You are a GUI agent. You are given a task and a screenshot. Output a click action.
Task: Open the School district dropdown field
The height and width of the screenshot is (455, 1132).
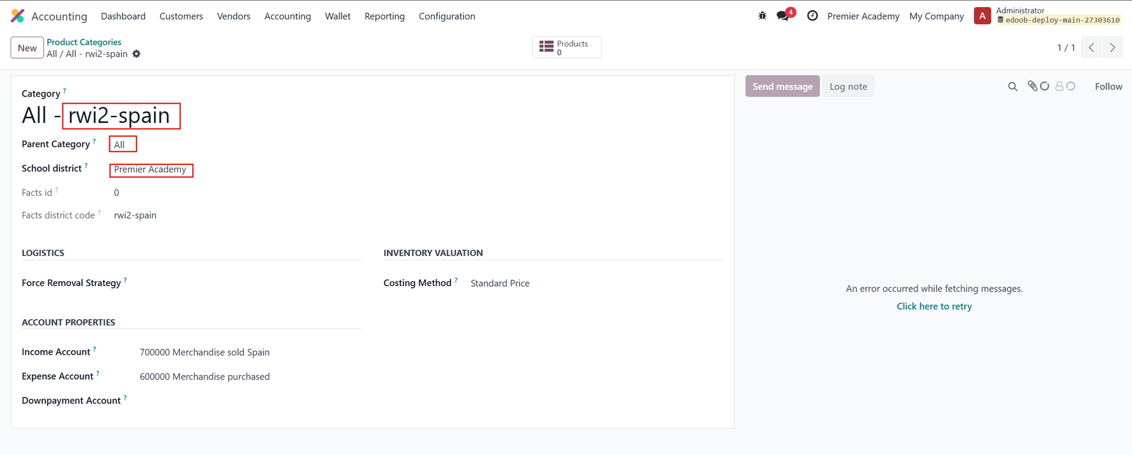[x=151, y=170]
